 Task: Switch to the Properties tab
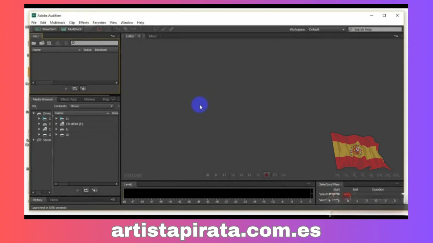pyautogui.click(x=106, y=99)
